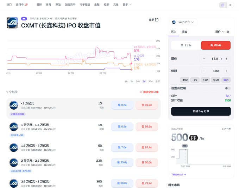Open the 政治 category
The height and width of the screenshot is (188, 239).
coord(58,5)
